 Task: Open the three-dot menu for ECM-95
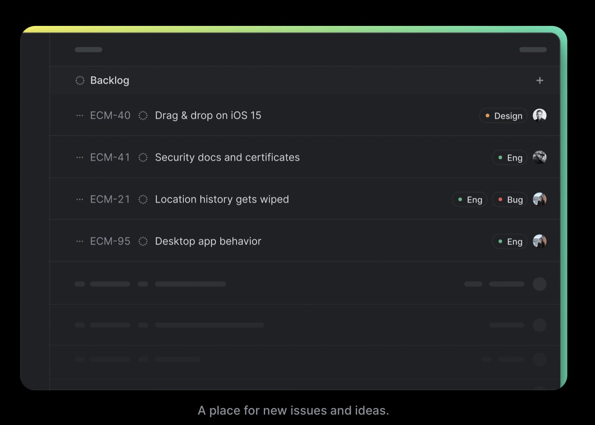(79, 241)
